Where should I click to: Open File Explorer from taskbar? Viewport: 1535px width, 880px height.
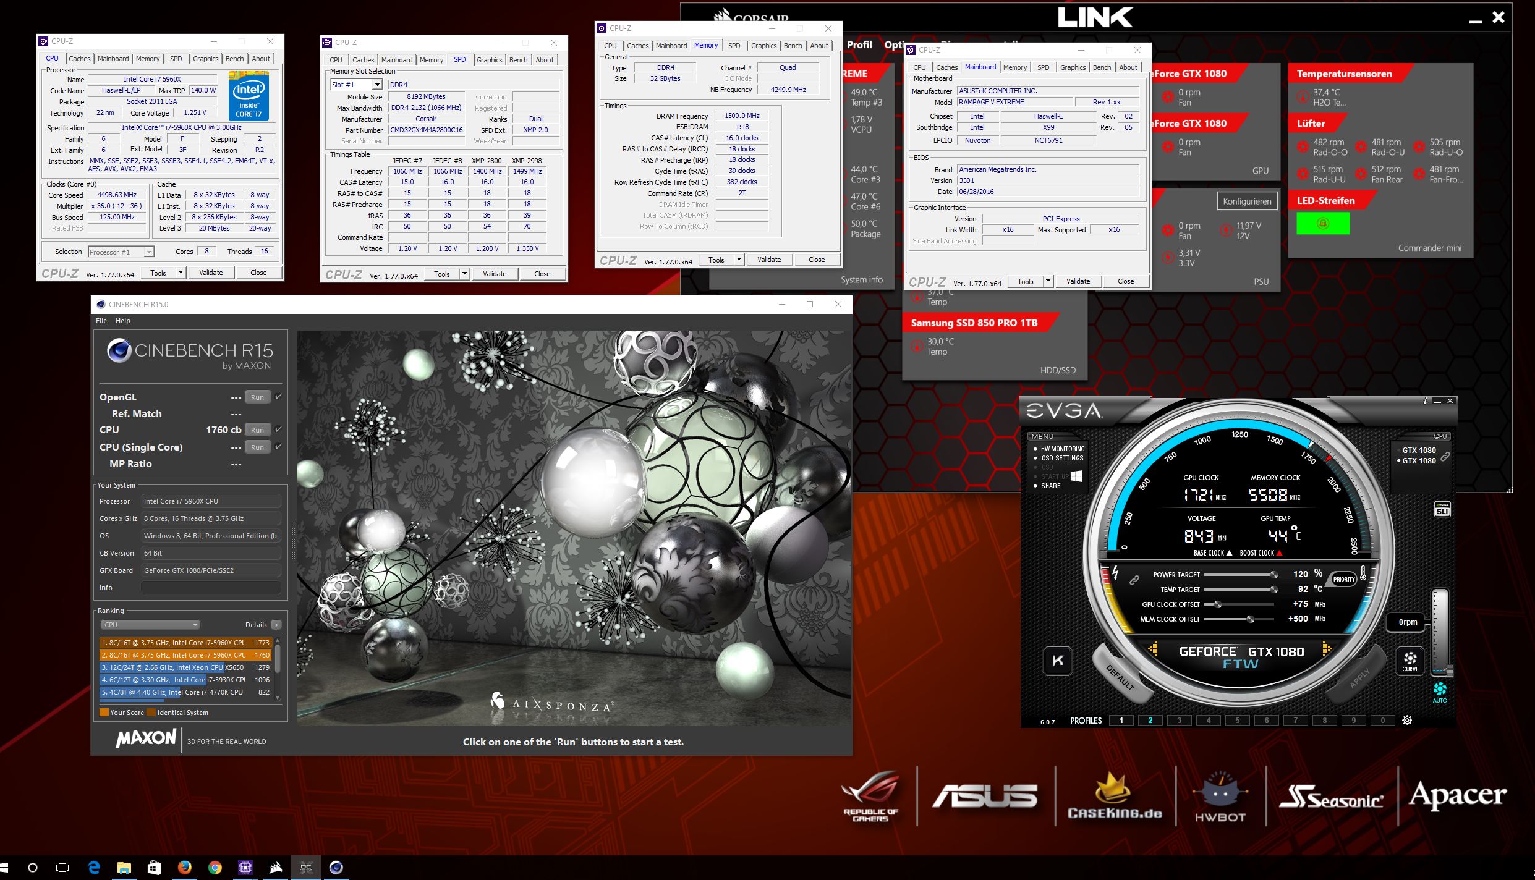point(124,868)
